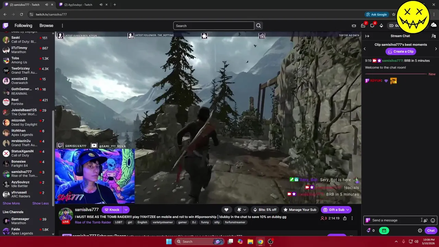This screenshot has height=247, width=439.
Task: Open the chat community users icon
Action: click(x=434, y=36)
